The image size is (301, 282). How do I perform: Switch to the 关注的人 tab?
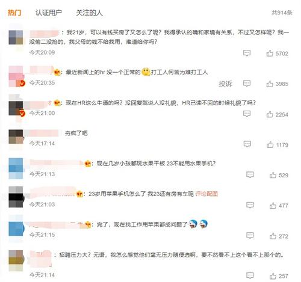click(x=89, y=13)
